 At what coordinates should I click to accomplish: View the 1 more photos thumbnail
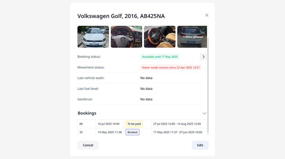[192, 37]
